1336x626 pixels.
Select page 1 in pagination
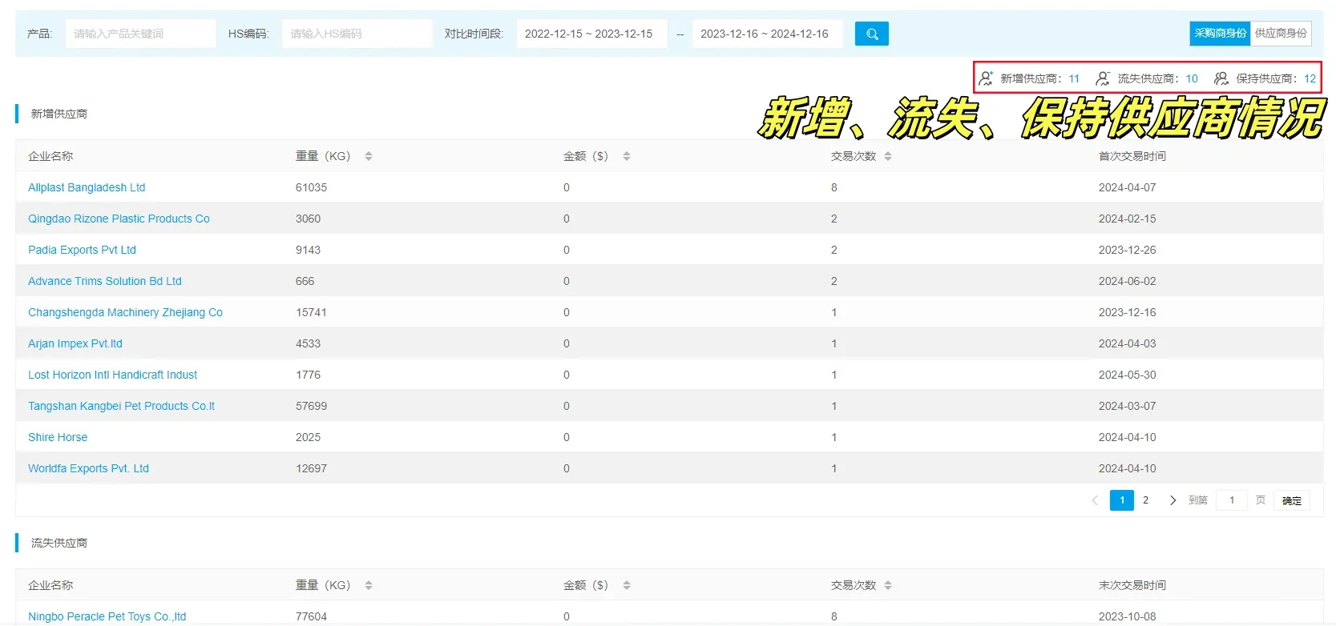click(x=1122, y=500)
